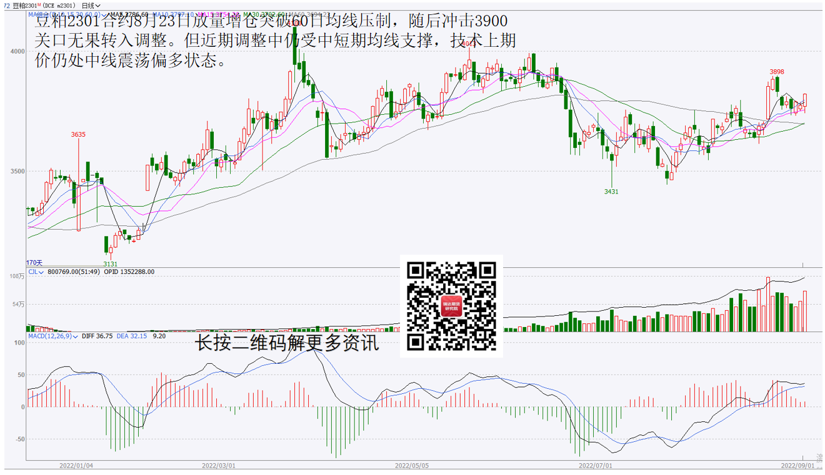Click the QR code image
Image resolution: width=825 pixels, height=475 pixels.
[451, 306]
